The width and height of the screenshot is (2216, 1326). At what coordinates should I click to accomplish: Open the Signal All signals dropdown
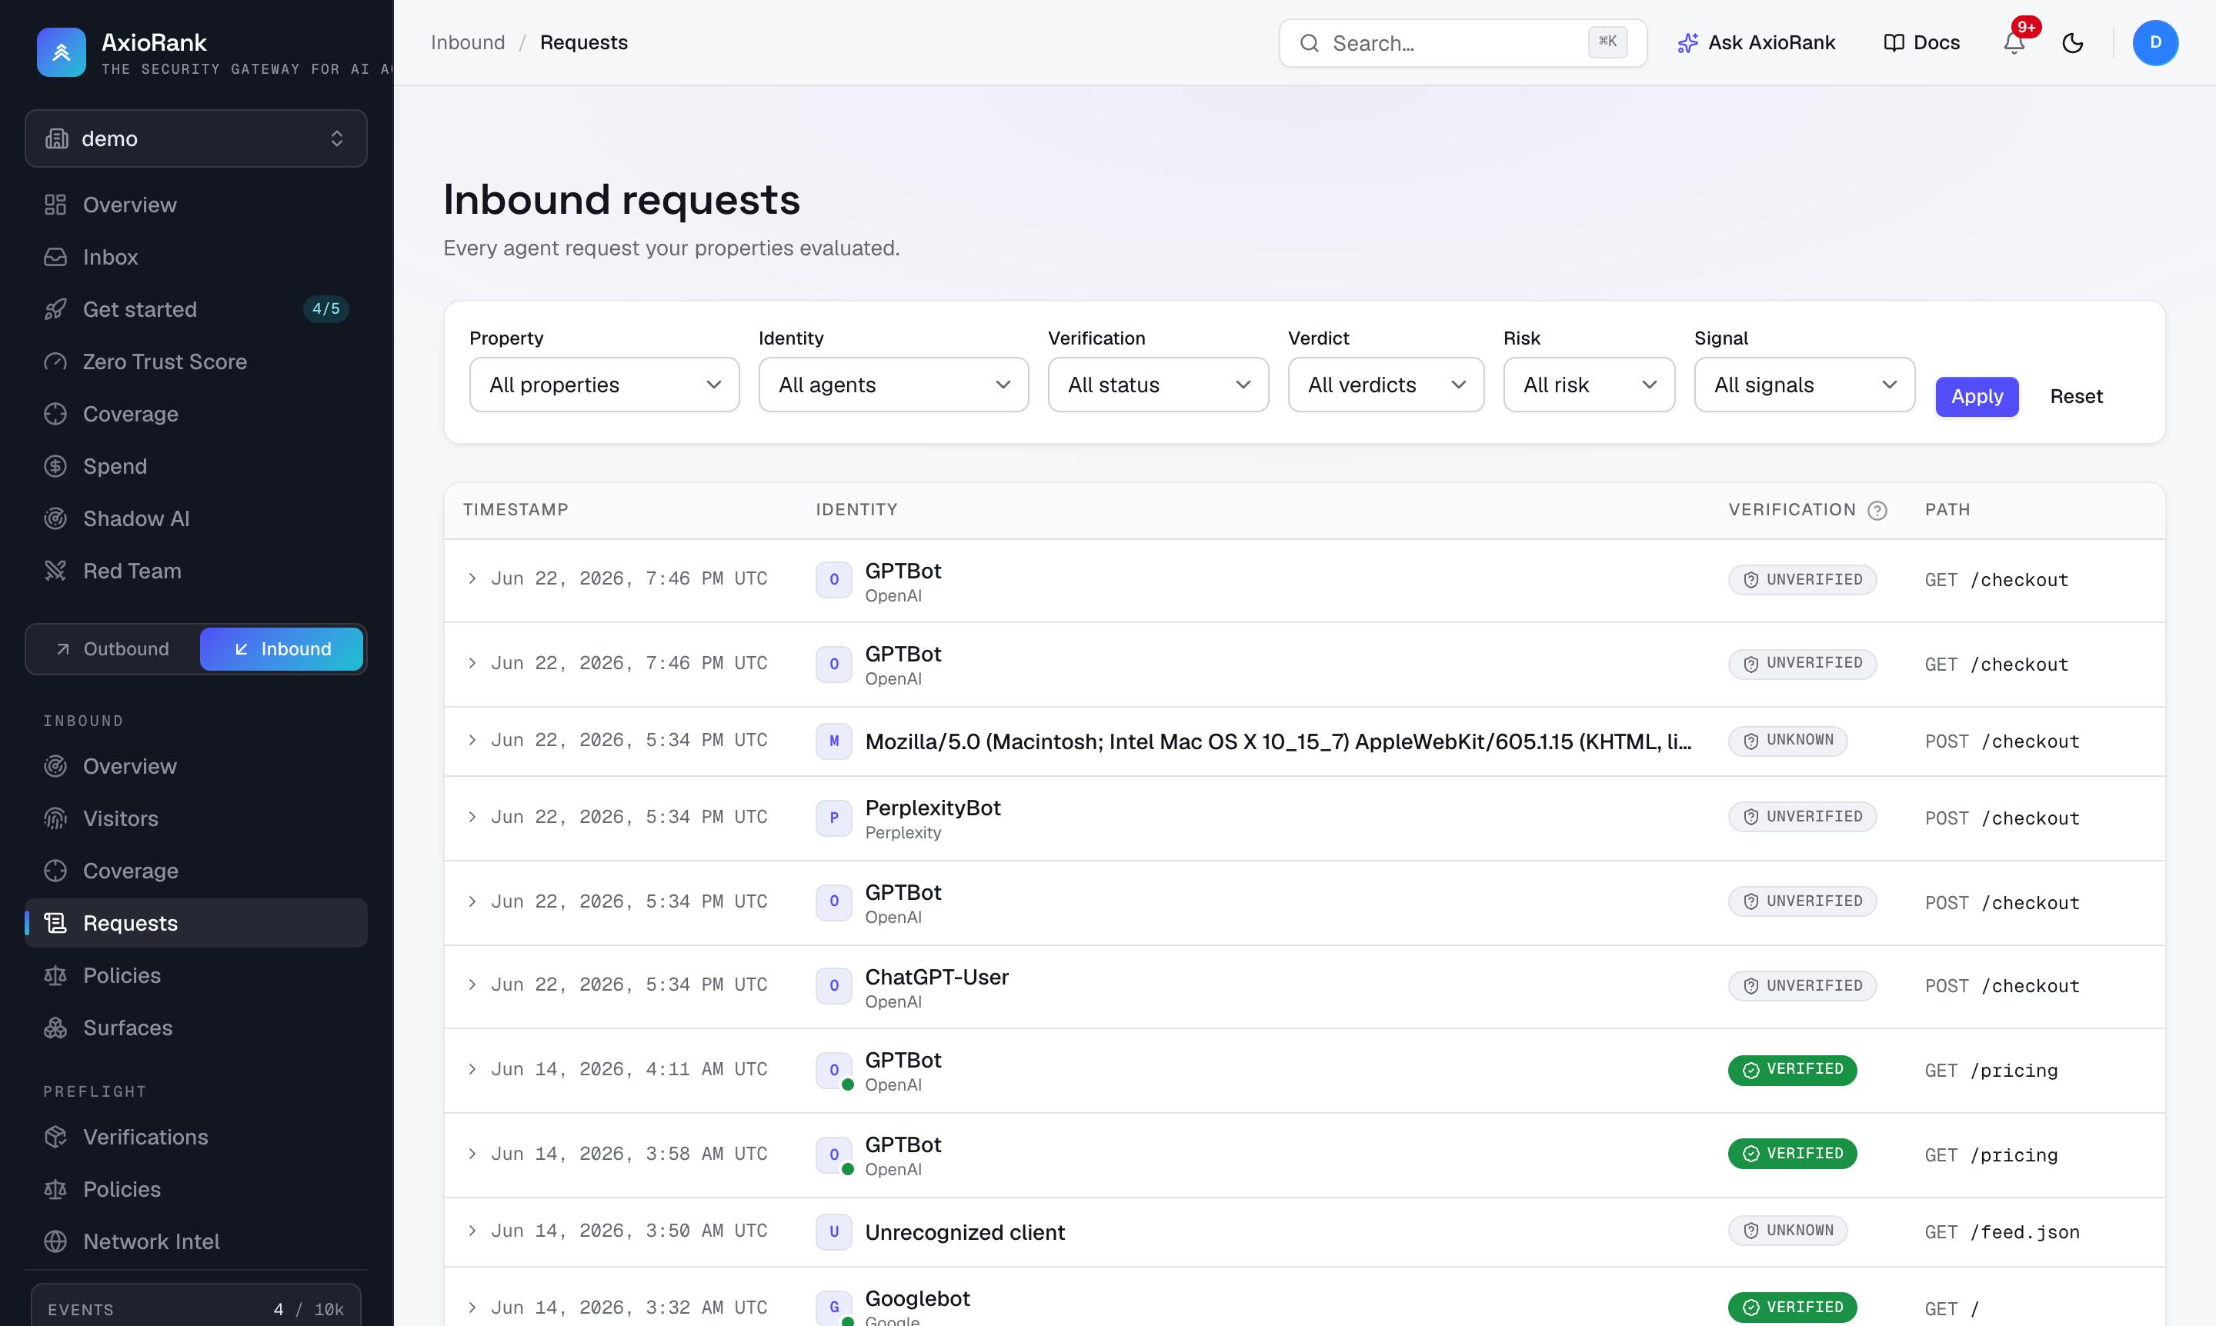tap(1805, 385)
